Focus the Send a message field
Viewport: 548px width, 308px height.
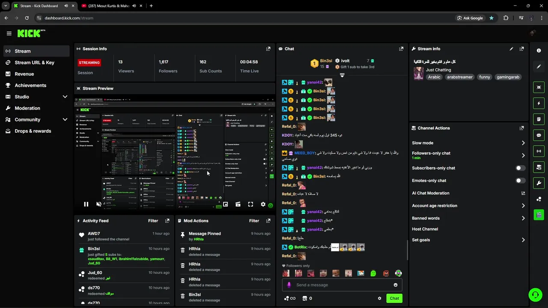click(x=342, y=285)
